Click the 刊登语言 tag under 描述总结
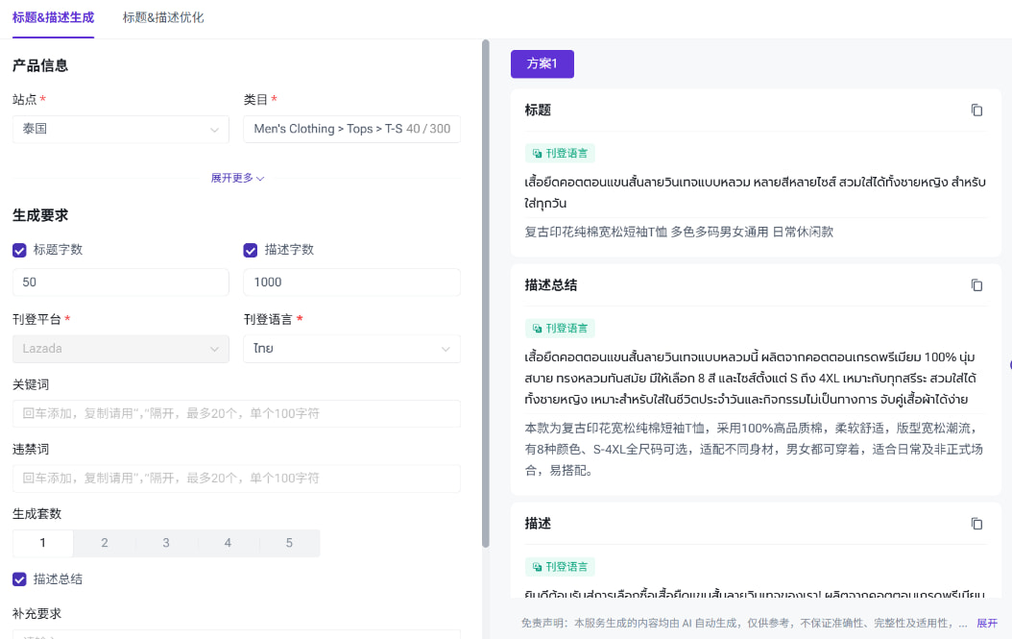Image resolution: width=1012 pixels, height=639 pixels. 560,329
